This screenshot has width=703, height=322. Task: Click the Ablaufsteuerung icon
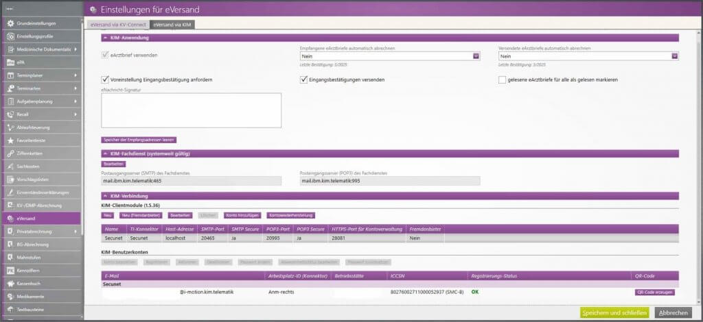pyautogui.click(x=10, y=127)
